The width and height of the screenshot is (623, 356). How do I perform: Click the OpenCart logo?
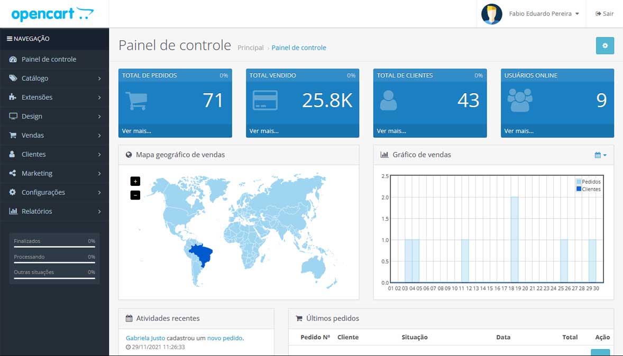pyautogui.click(x=52, y=14)
